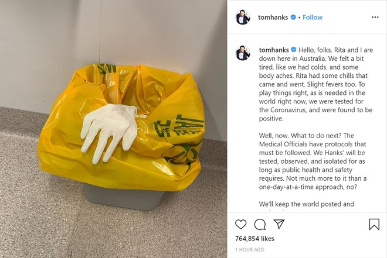Open the tomhanks avatar next to the caption
Viewport: 387px width, 258px height.
(x=243, y=53)
